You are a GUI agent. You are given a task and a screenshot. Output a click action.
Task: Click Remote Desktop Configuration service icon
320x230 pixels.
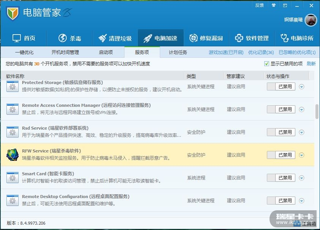click(13, 200)
